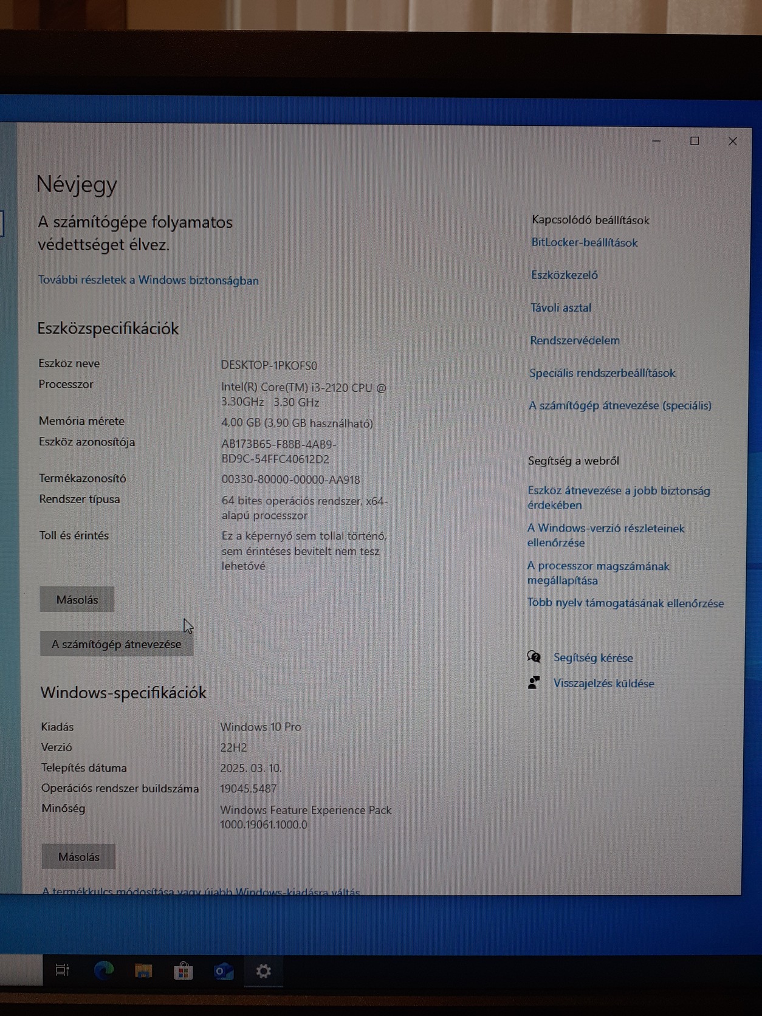The image size is (762, 1016).
Task: Click version value 22H2
Action: click(x=233, y=747)
